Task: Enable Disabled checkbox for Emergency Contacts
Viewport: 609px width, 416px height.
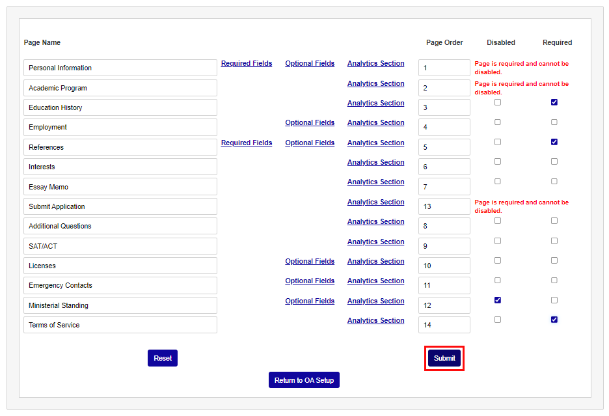Action: (x=497, y=280)
